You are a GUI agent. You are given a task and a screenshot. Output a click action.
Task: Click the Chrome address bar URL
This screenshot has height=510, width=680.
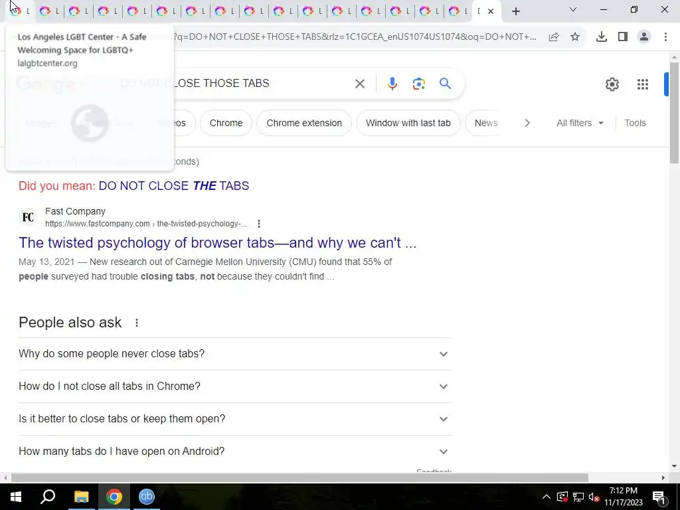click(355, 37)
